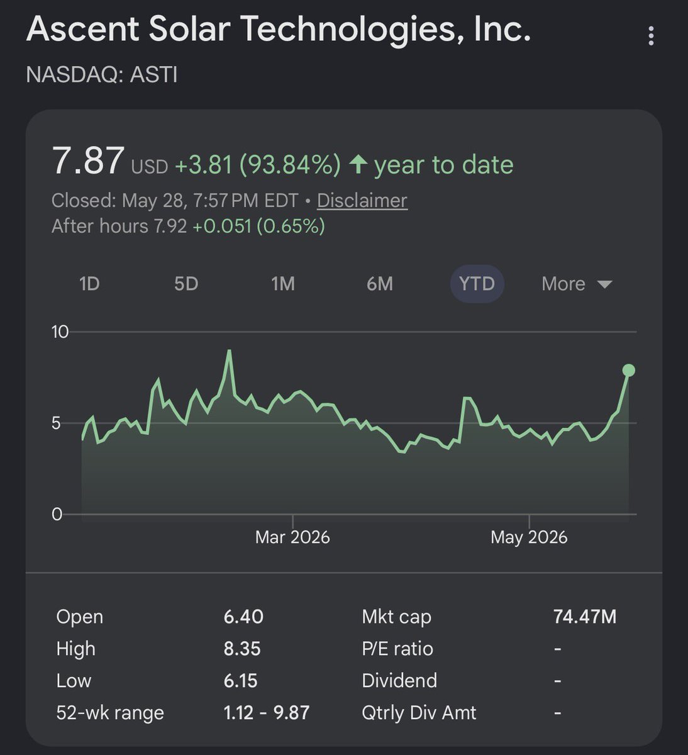The width and height of the screenshot is (688, 755).
Task: Click the Closed: May 28 timestamp
Action: 175,201
